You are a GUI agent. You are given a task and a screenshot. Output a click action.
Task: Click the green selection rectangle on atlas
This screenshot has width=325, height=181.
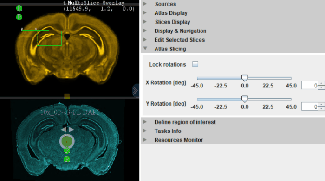[49, 38]
